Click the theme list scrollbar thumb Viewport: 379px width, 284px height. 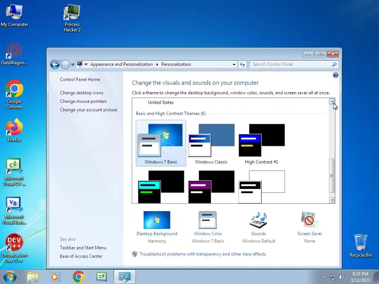332,176
